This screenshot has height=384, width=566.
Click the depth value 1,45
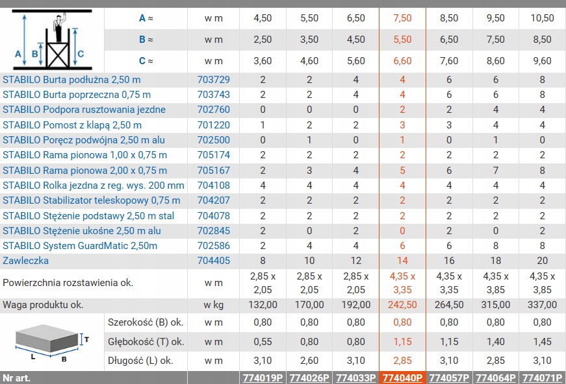point(542,342)
